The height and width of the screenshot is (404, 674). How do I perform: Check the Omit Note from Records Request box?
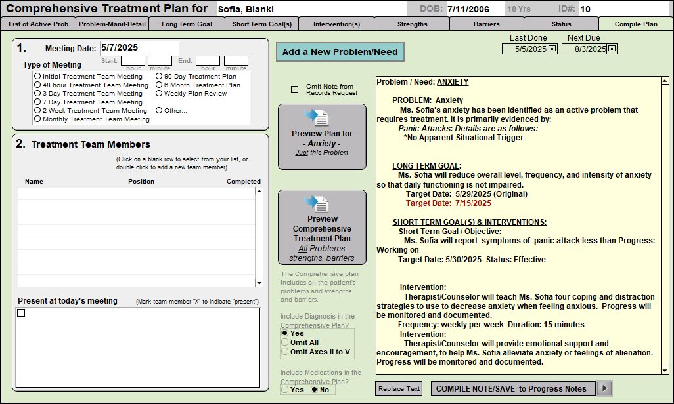click(294, 89)
